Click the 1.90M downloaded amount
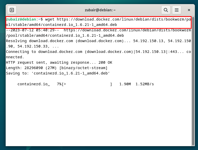 point(125,84)
